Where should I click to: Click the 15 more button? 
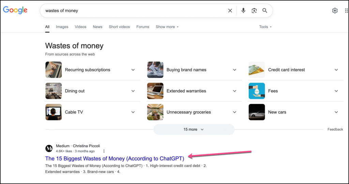pos(194,129)
